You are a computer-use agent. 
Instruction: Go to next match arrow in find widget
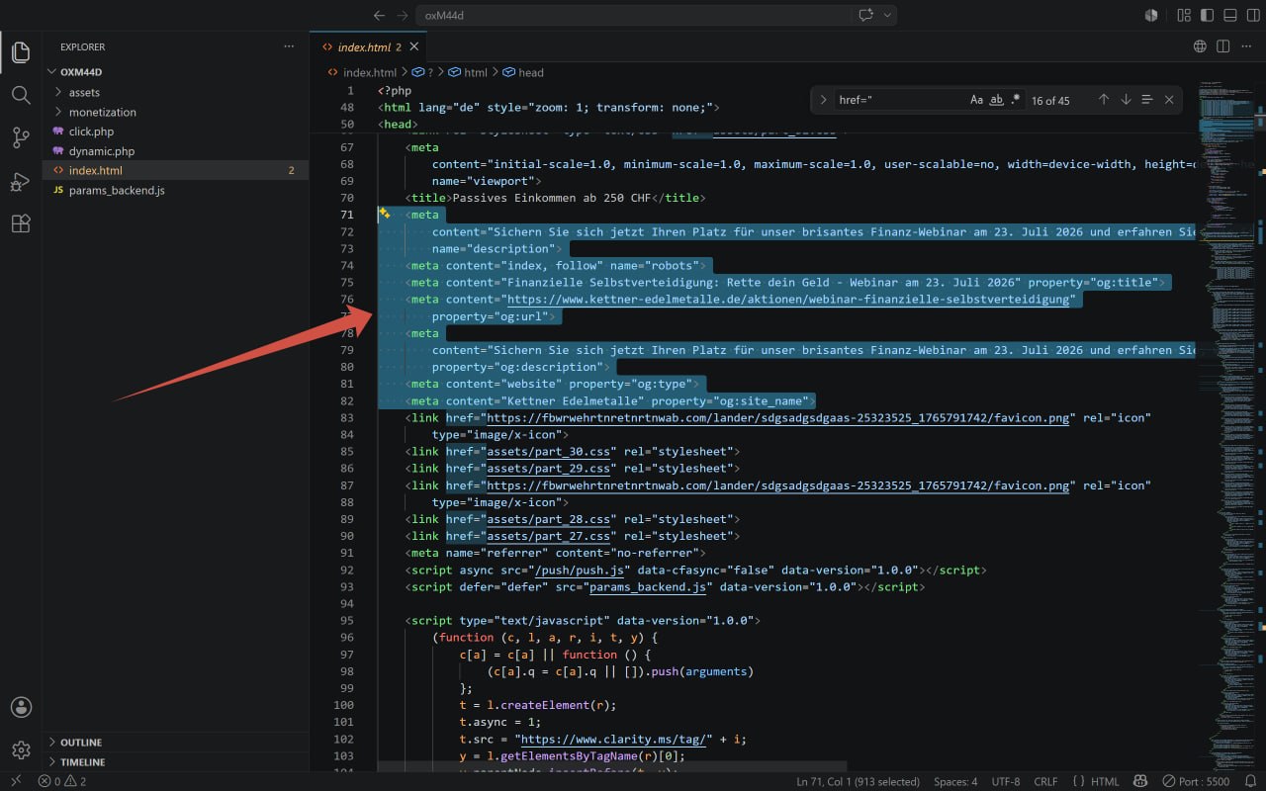pyautogui.click(x=1126, y=100)
